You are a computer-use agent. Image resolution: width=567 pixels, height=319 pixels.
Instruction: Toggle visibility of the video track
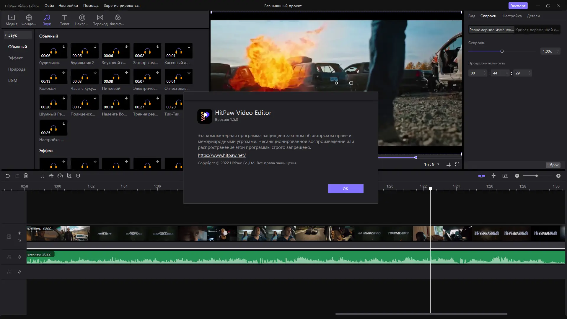coord(19,233)
